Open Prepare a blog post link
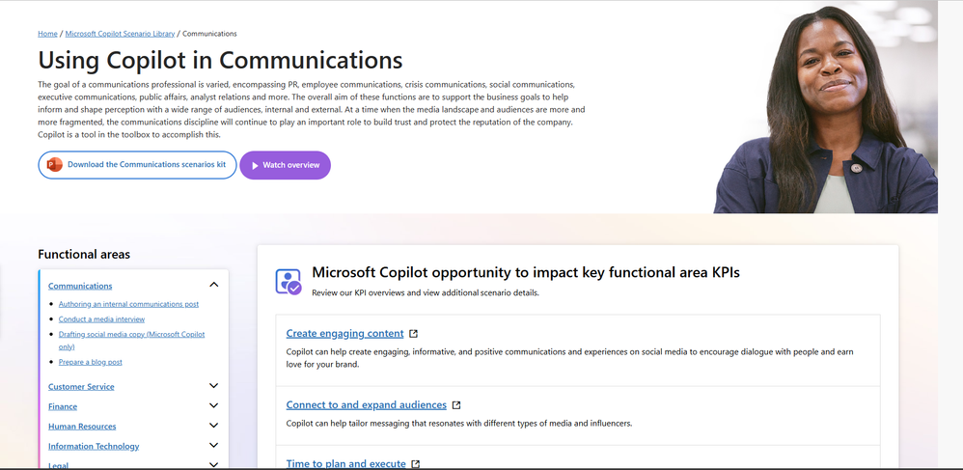The height and width of the screenshot is (470, 963). (91, 363)
